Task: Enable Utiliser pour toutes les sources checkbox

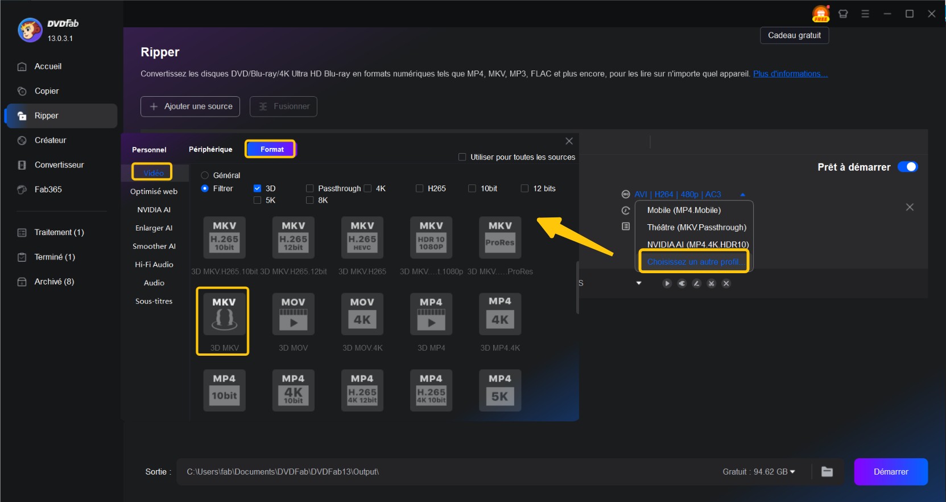Action: 462,157
